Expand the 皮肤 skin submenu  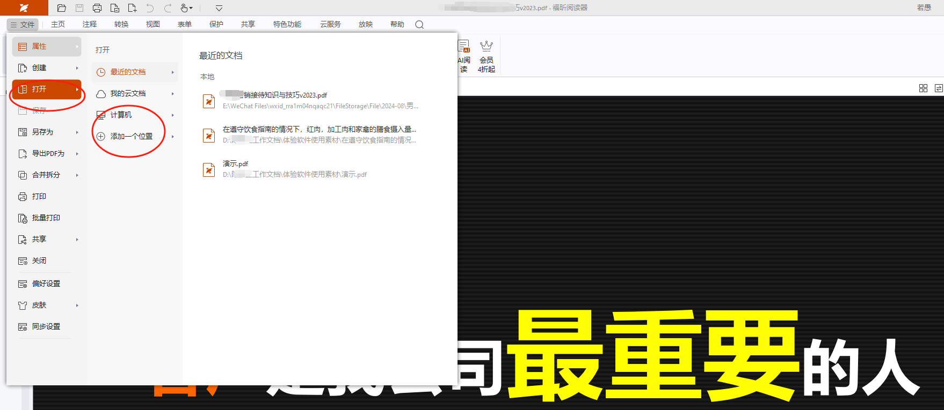(x=77, y=305)
